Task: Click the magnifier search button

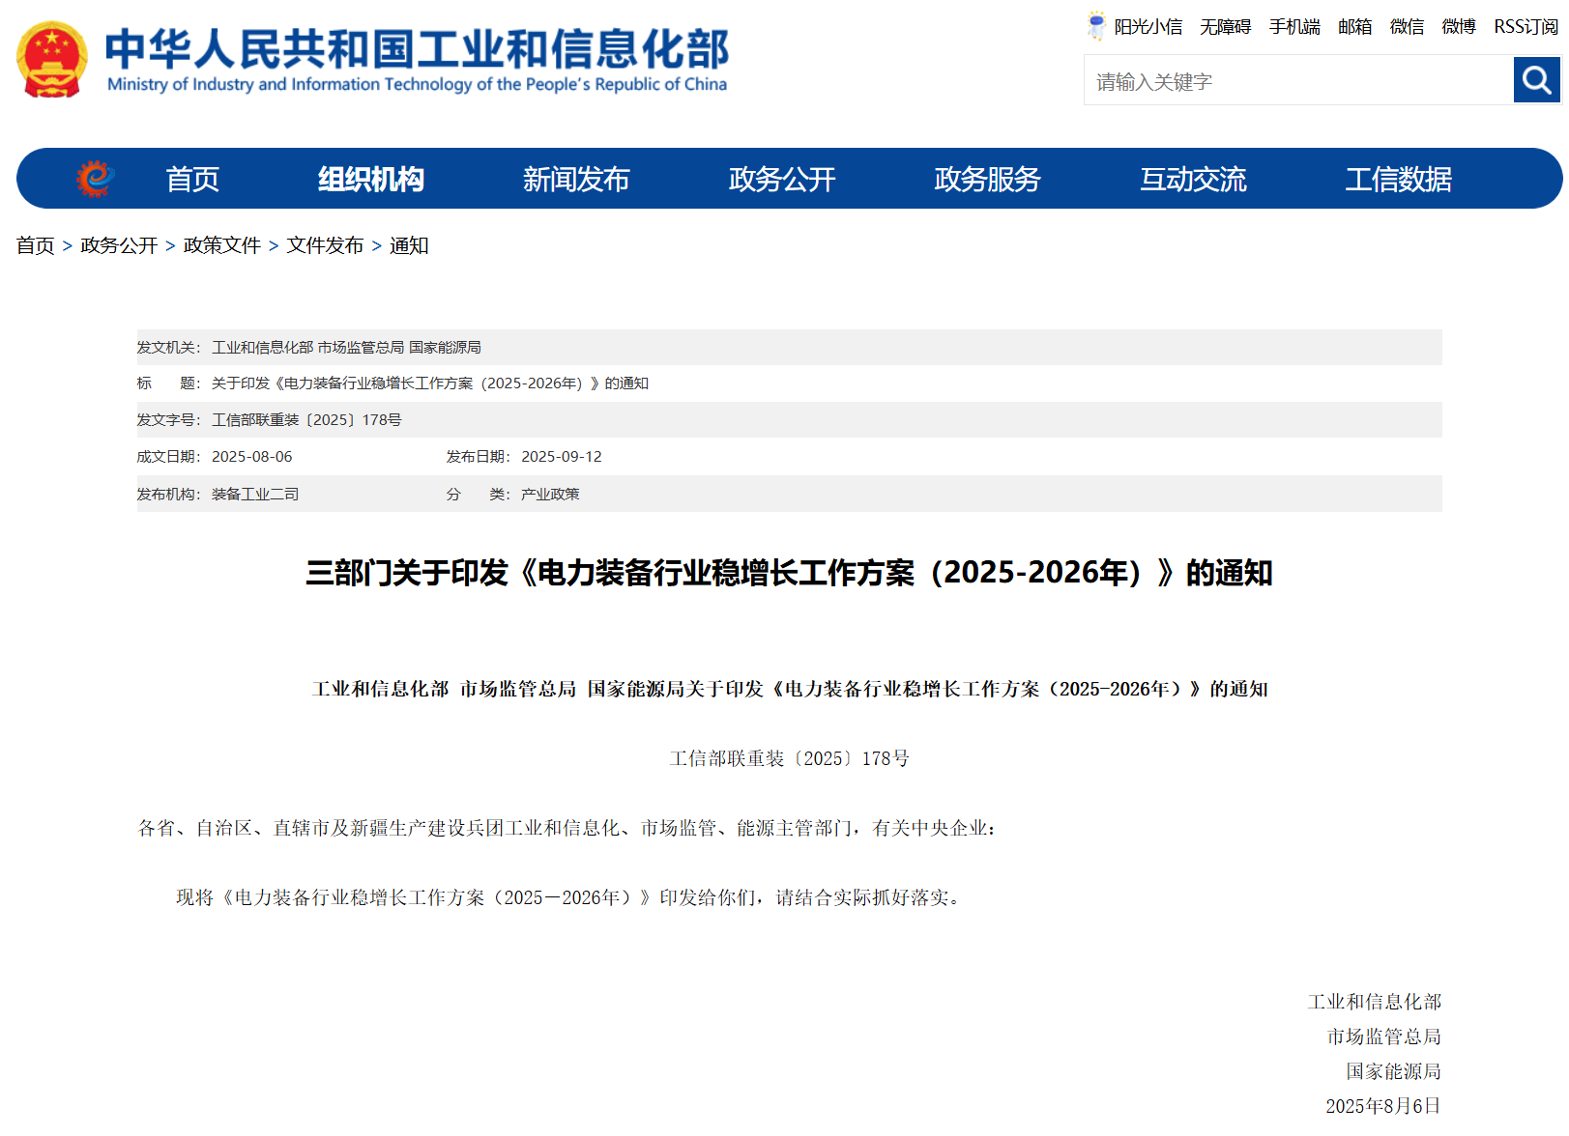Action: (1536, 79)
